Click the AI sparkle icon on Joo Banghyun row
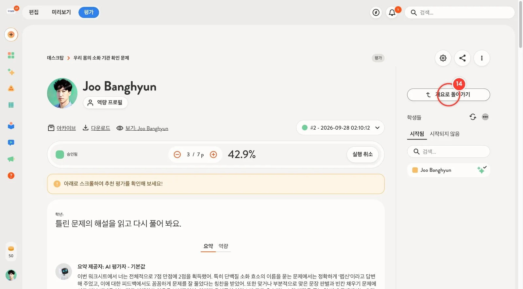Screen dimensions: 523x289 point(481,169)
